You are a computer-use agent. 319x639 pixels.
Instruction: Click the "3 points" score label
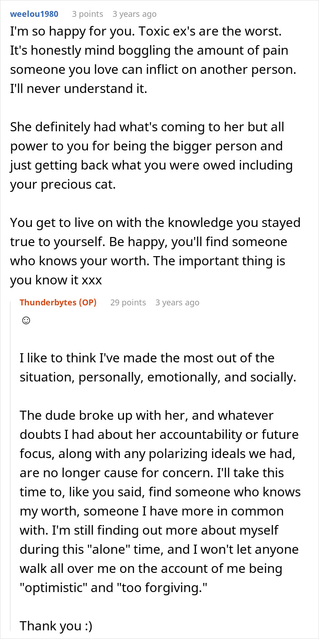pos(87,14)
